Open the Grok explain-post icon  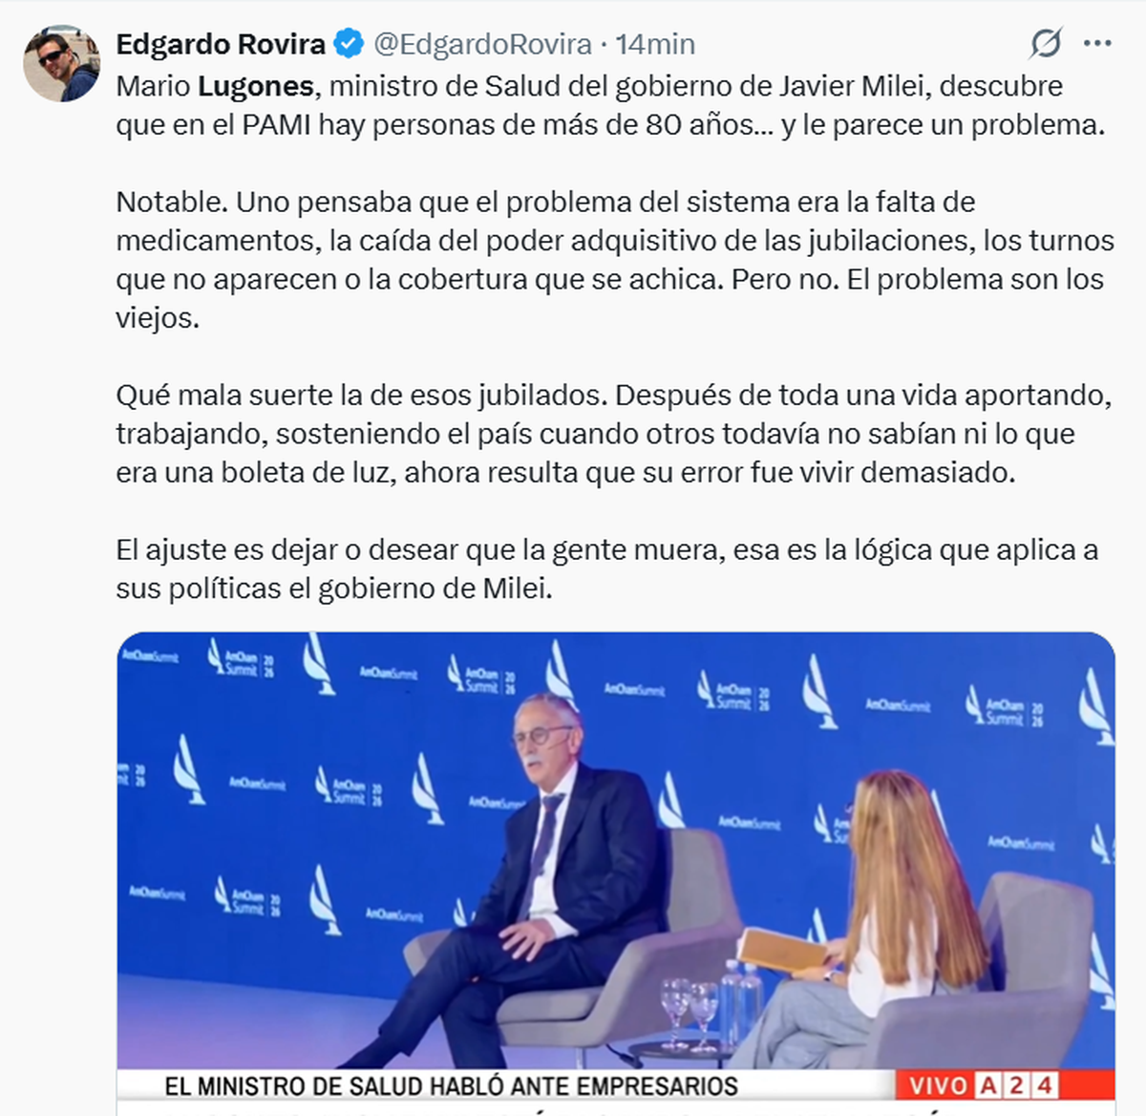1046,44
